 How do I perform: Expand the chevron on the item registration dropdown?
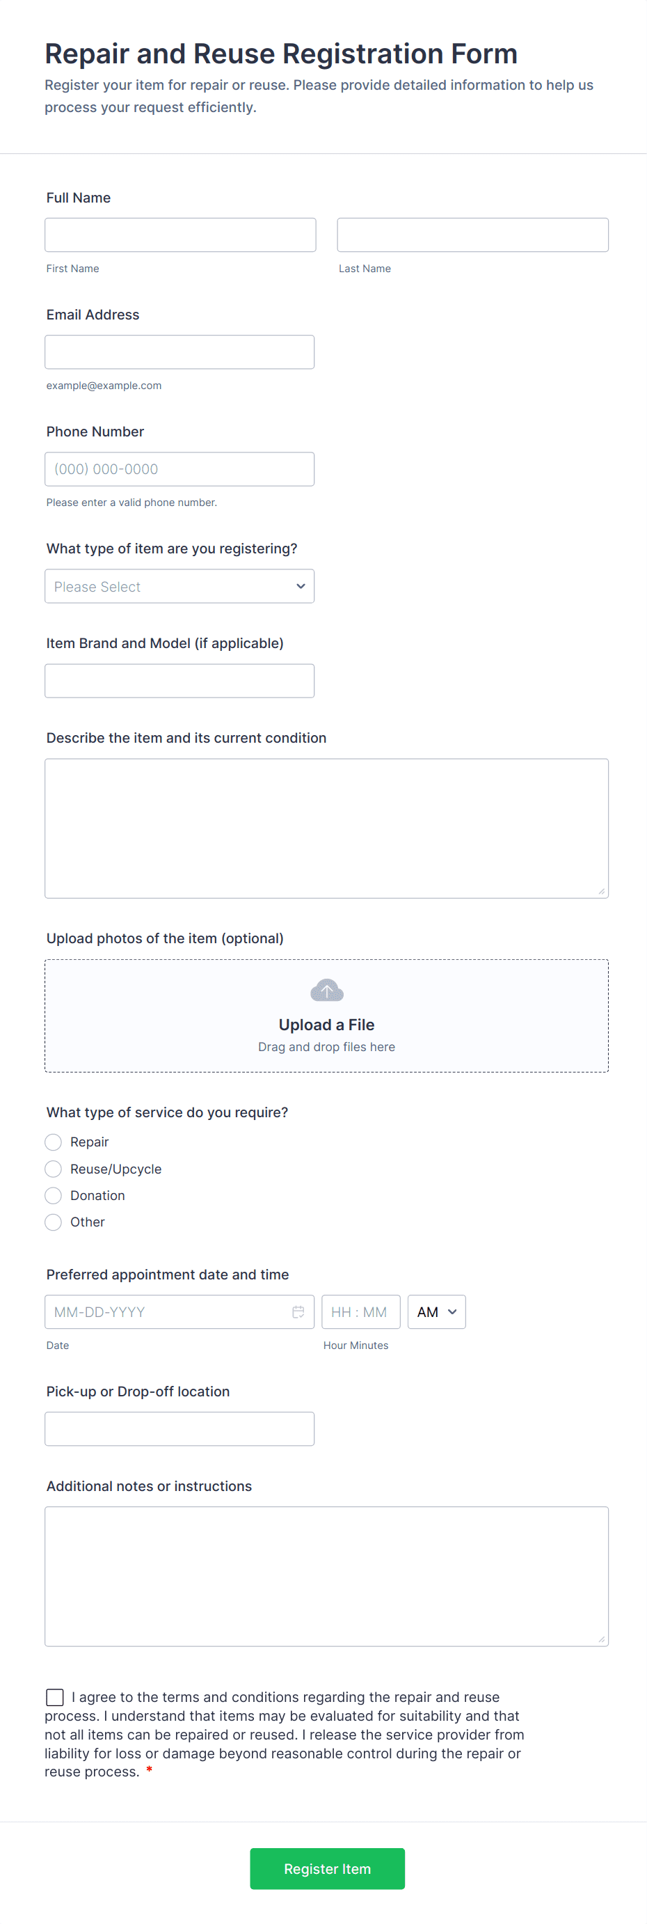[x=301, y=585]
